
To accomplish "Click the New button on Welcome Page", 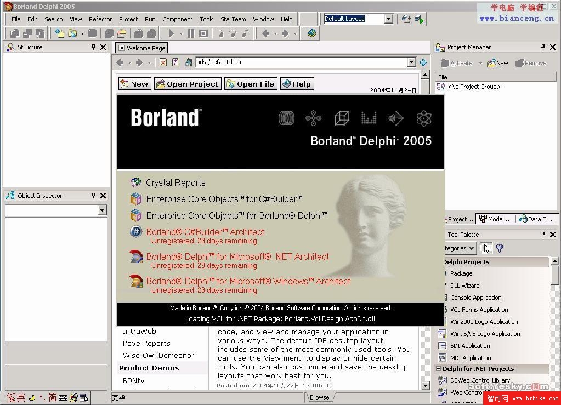I will 134,84.
